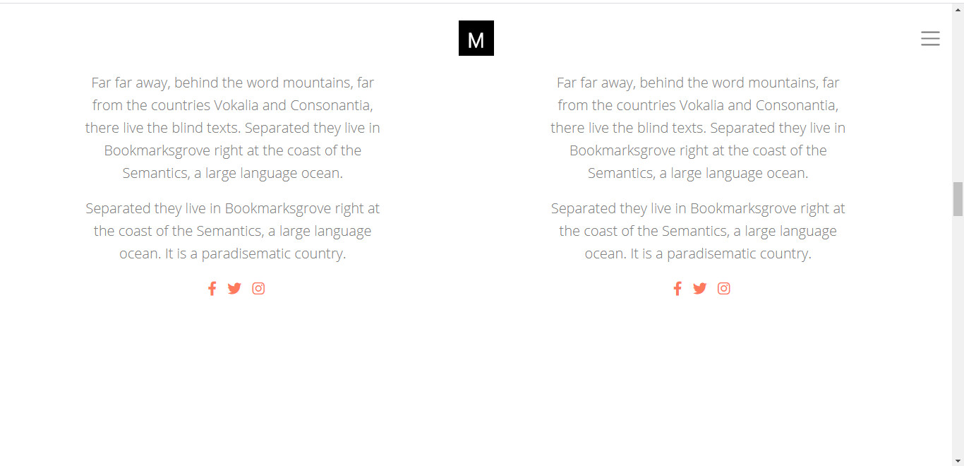Click the left column 'Separated they live' paragraph
The width and height of the screenshot is (964, 466).
[x=233, y=231]
